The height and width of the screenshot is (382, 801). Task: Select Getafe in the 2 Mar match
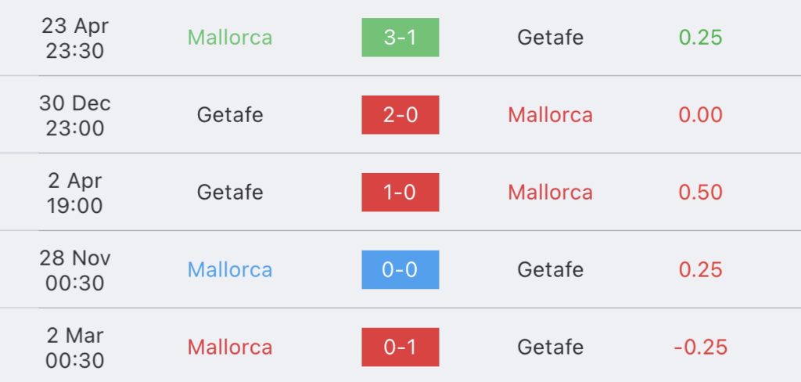(550, 348)
